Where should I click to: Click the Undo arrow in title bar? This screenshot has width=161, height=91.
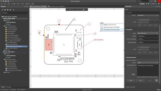11,1
